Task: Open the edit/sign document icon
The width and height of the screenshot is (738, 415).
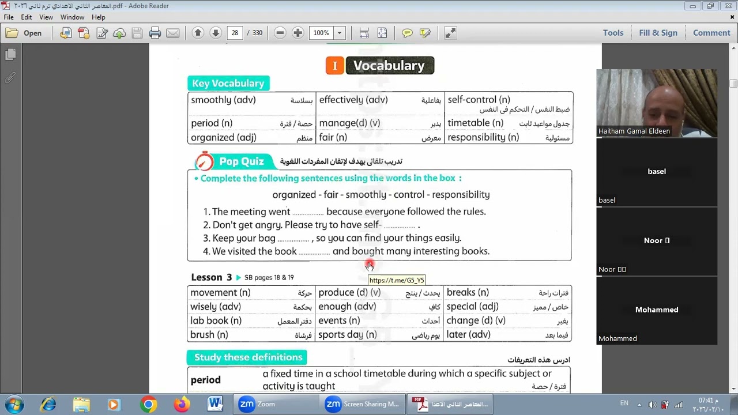Action: point(102,33)
